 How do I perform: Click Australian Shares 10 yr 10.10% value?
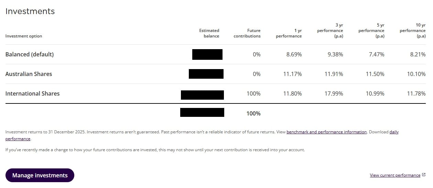tap(416, 74)
